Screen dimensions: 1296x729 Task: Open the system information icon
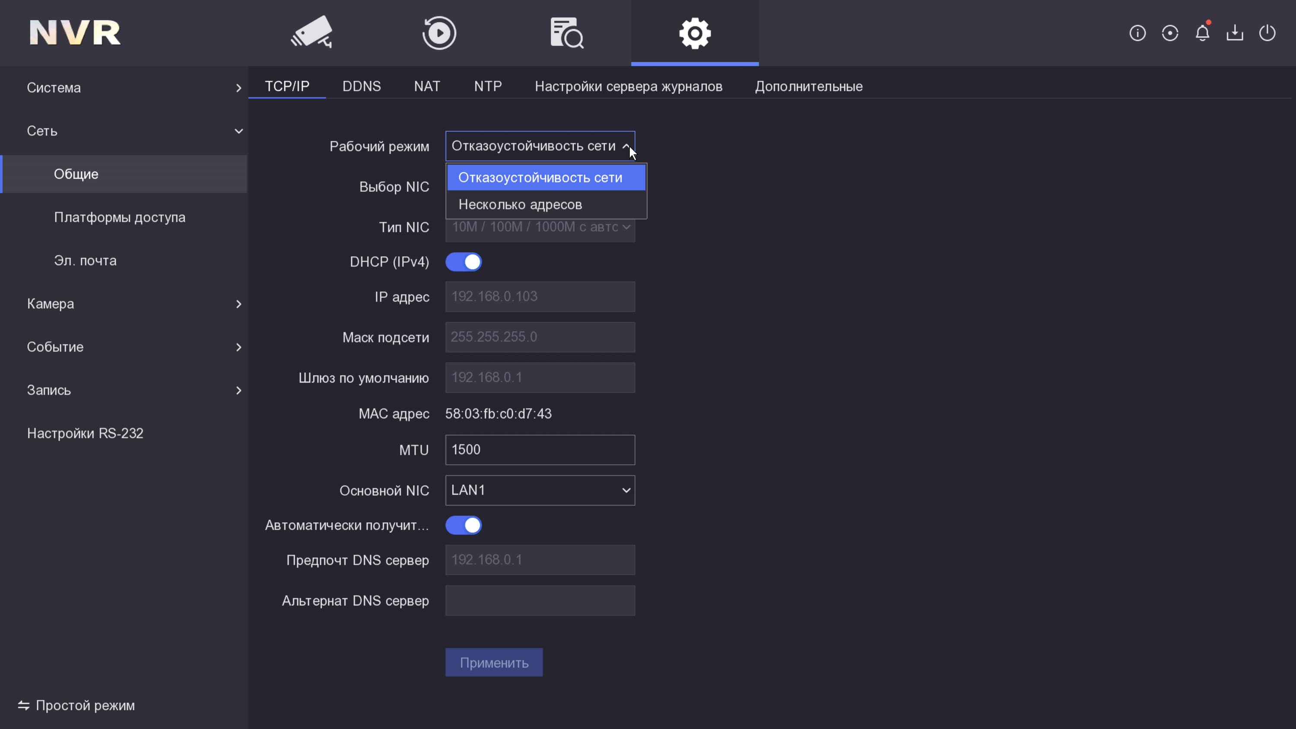coord(1137,33)
